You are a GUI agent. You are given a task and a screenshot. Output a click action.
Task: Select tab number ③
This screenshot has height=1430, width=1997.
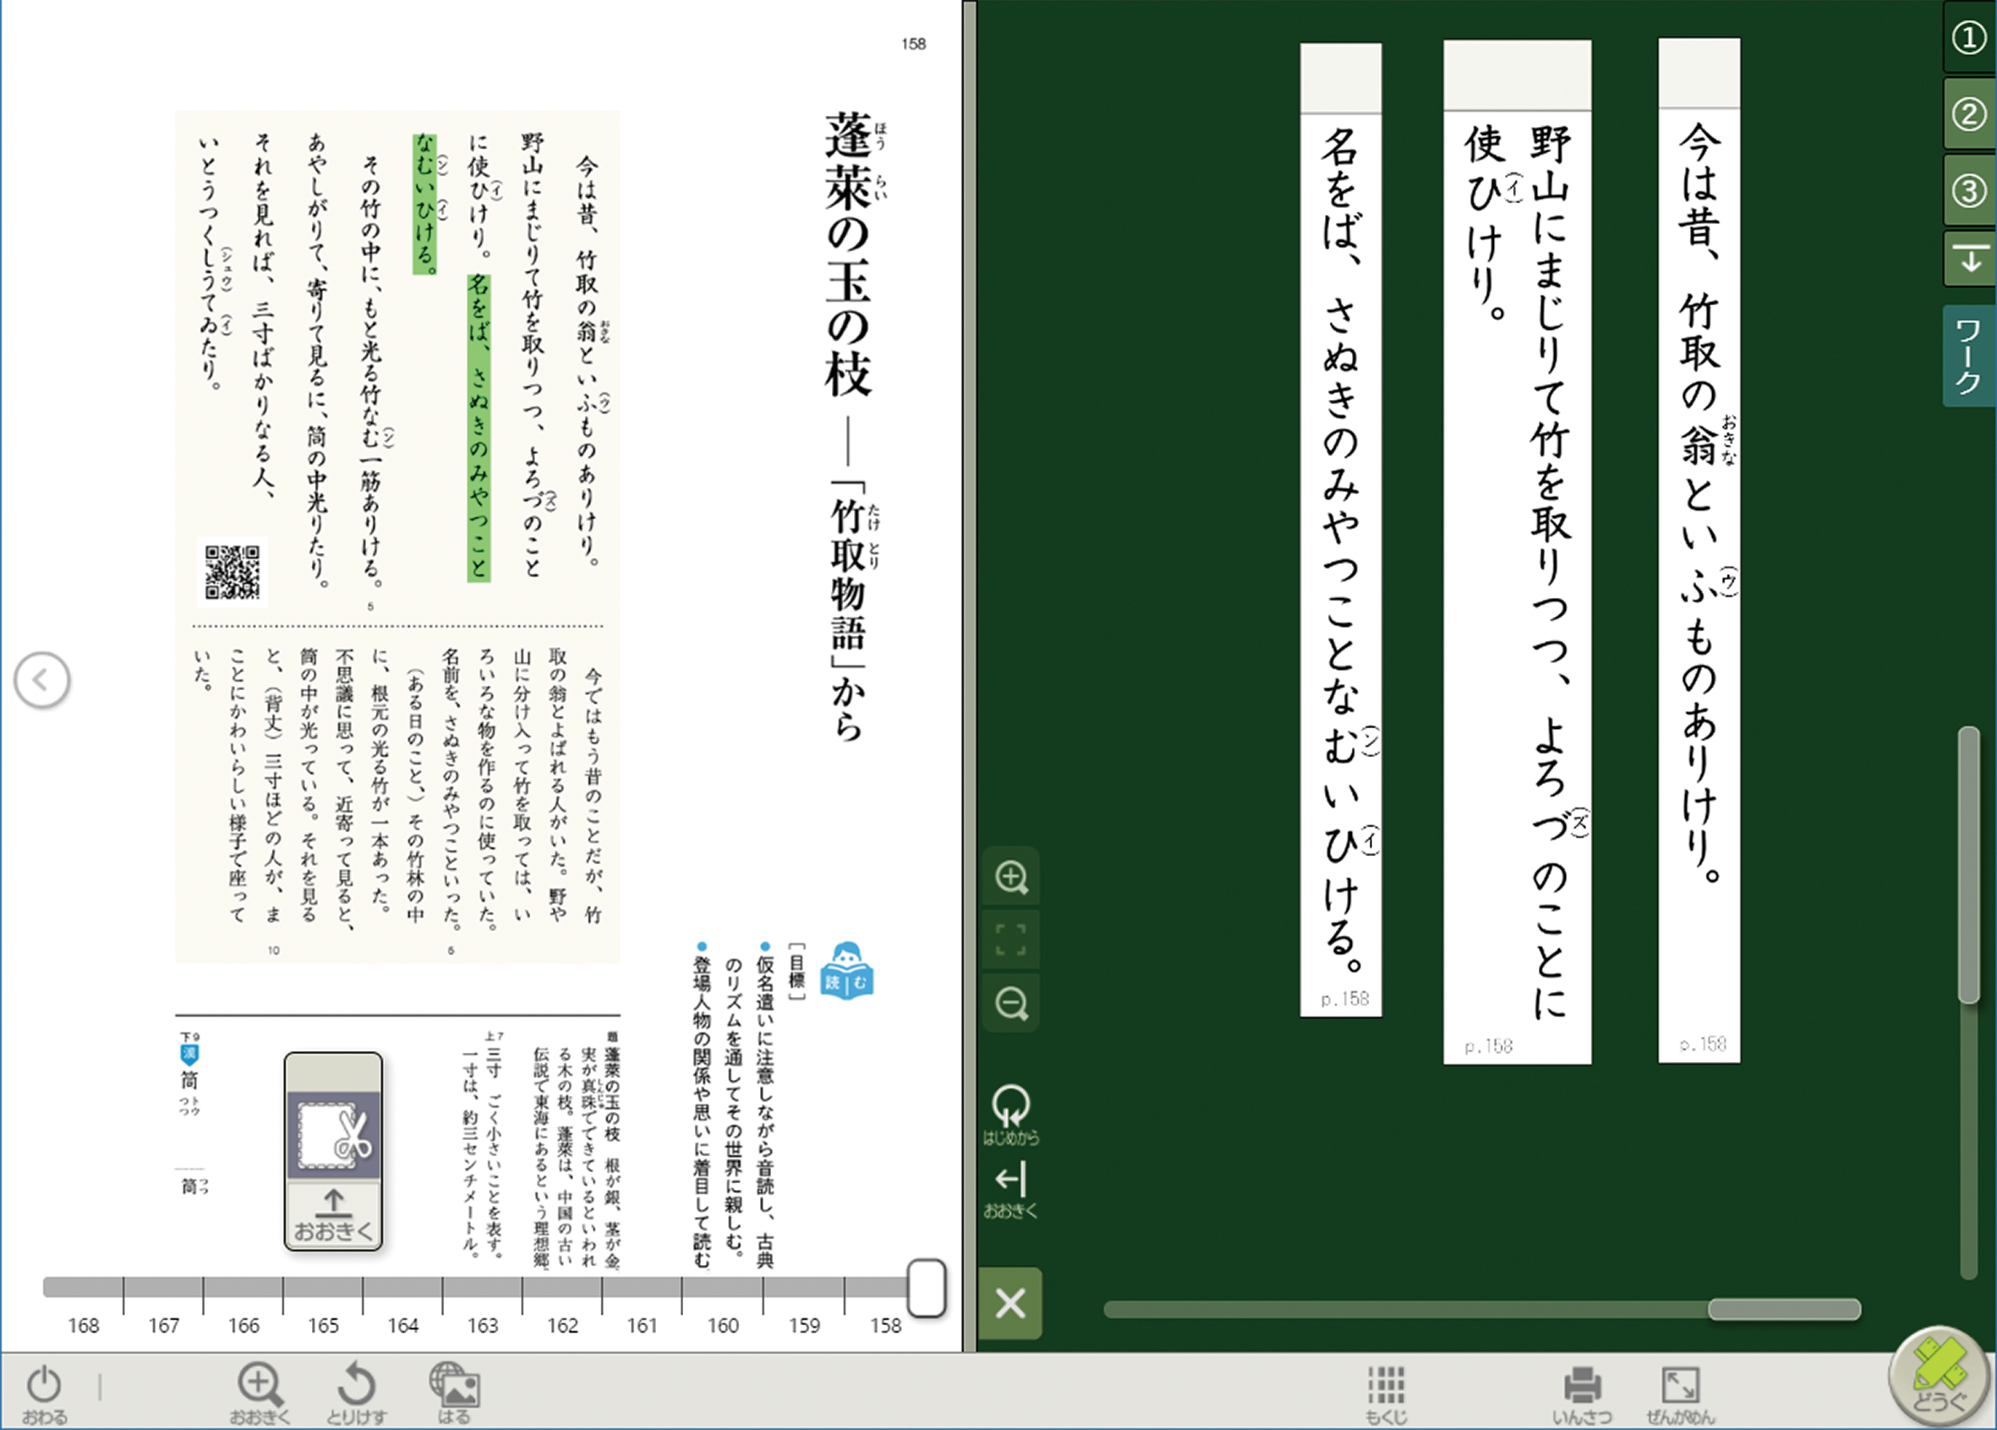click(1969, 191)
